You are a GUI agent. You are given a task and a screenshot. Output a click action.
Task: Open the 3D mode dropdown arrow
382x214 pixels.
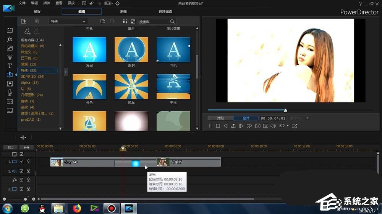tap(288, 126)
